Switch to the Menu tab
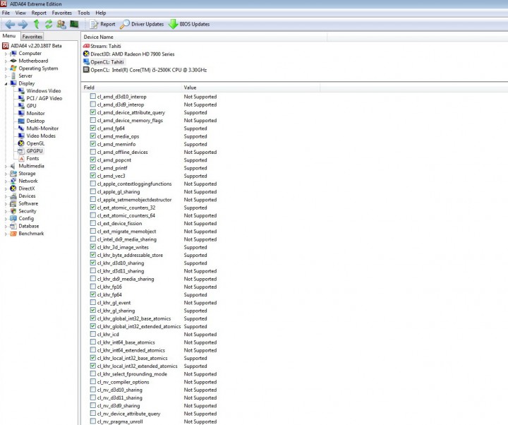508x425 pixels. (x=9, y=36)
